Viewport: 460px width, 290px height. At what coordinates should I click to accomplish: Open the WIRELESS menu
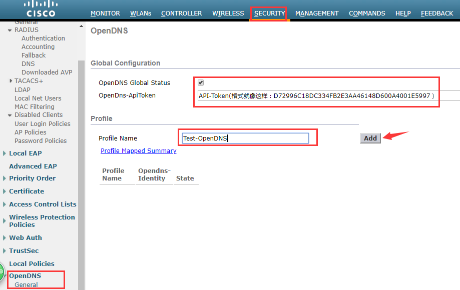click(228, 13)
